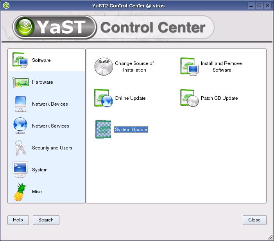Close window via titlebar X button
The image size is (274, 241).
267,5
